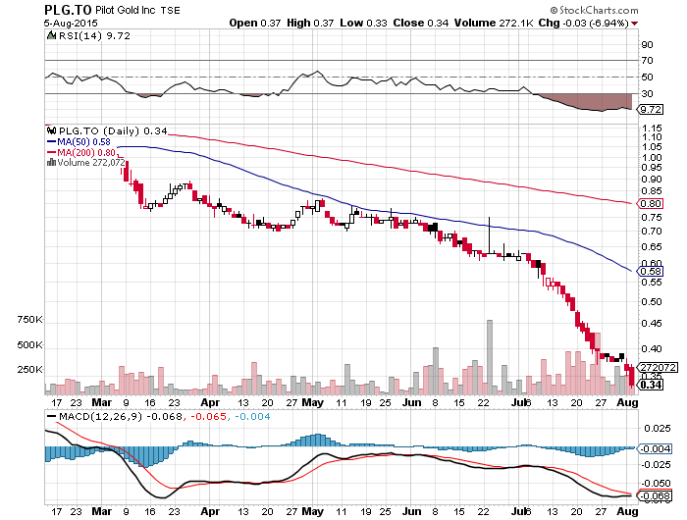The image size is (687, 520).
Task: Click the red MA(200) line swatch in legend
Action: click(51, 153)
